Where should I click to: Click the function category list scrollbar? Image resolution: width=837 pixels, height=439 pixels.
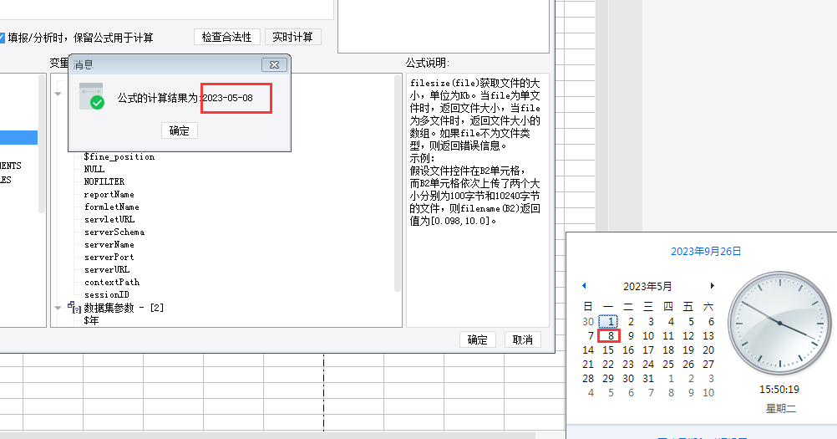click(42, 144)
